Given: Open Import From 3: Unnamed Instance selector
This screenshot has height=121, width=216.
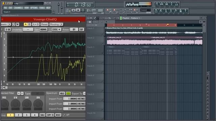Looking at the screenshot, I should [74, 109].
